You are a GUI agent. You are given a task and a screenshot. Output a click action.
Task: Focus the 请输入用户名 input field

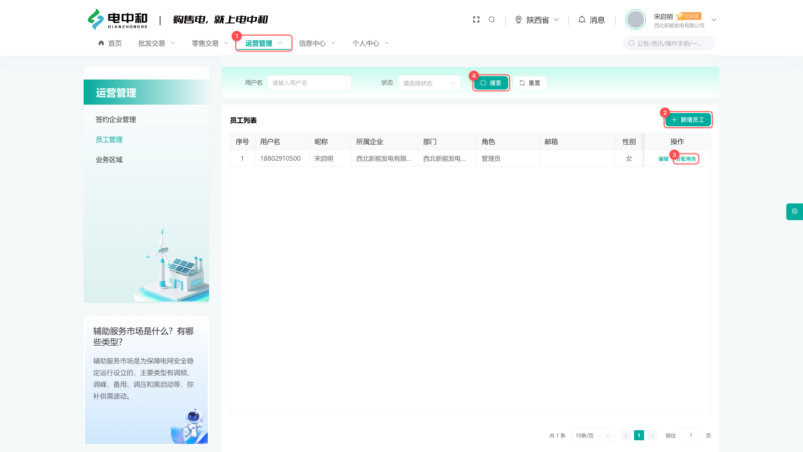point(309,83)
